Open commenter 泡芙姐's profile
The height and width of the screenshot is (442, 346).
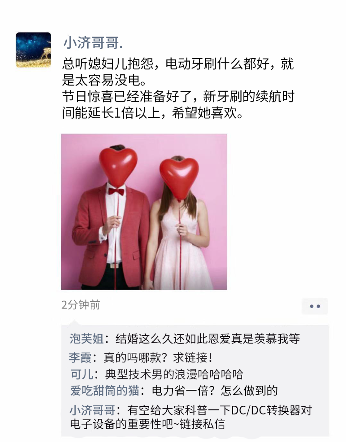pyautogui.click(x=86, y=339)
